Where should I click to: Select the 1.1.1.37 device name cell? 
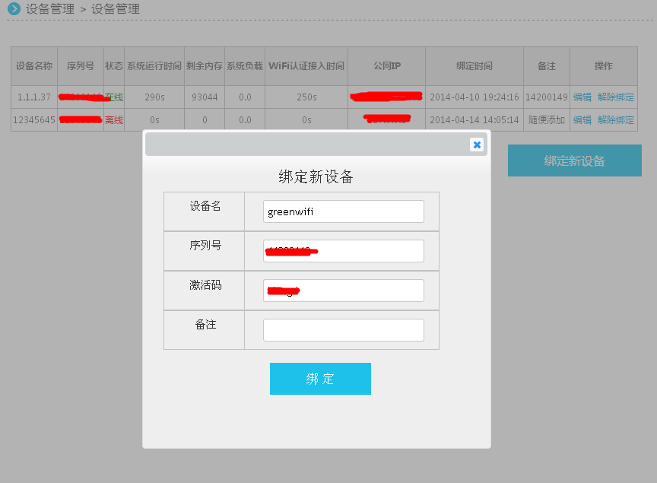click(x=34, y=97)
